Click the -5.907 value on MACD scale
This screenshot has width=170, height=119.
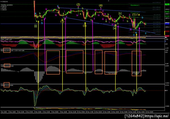click(x=167, y=64)
